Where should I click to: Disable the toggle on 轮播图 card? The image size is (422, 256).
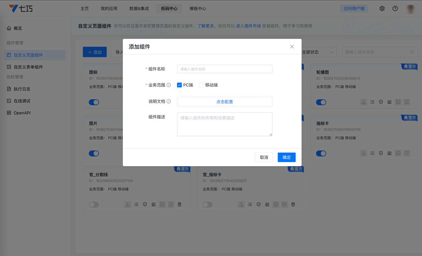[321, 102]
